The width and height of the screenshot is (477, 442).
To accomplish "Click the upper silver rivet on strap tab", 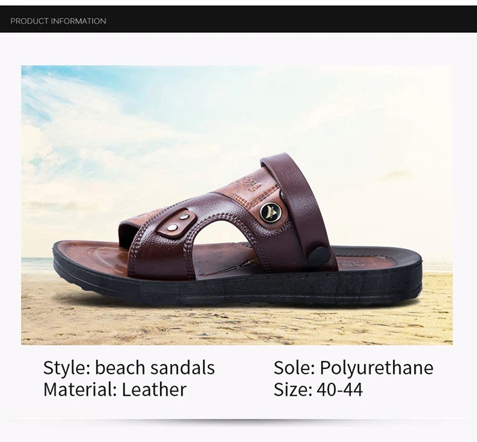I will 183,217.
